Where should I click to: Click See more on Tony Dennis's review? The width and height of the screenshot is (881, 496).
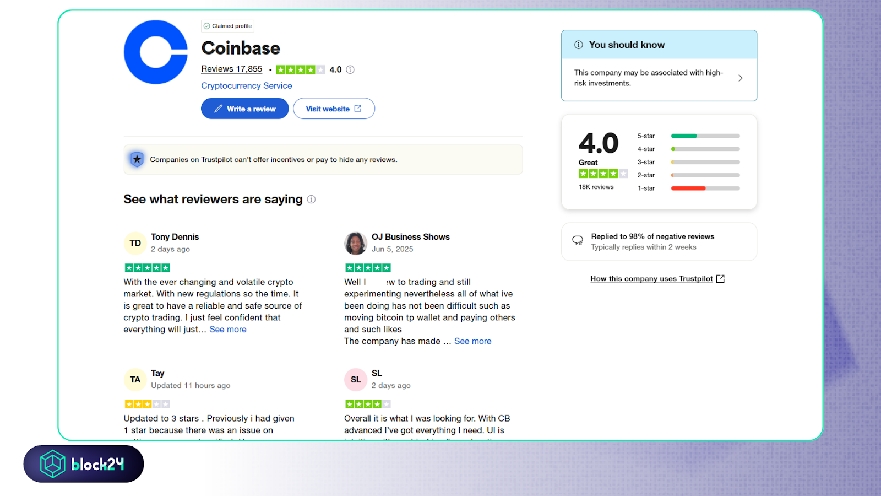(x=228, y=329)
